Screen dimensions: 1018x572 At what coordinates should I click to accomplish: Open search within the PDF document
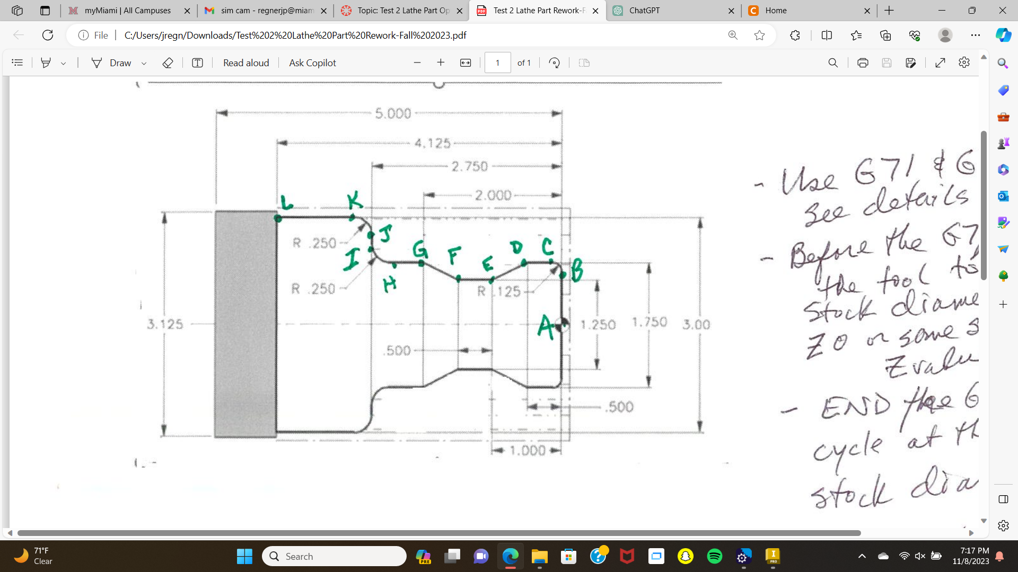(x=833, y=62)
